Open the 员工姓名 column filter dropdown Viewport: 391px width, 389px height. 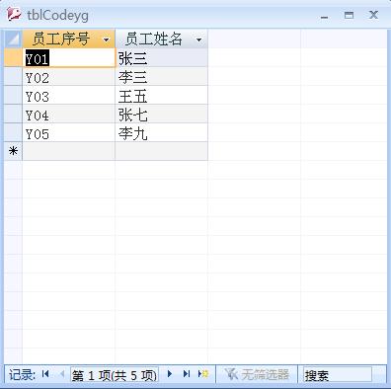[198, 39]
